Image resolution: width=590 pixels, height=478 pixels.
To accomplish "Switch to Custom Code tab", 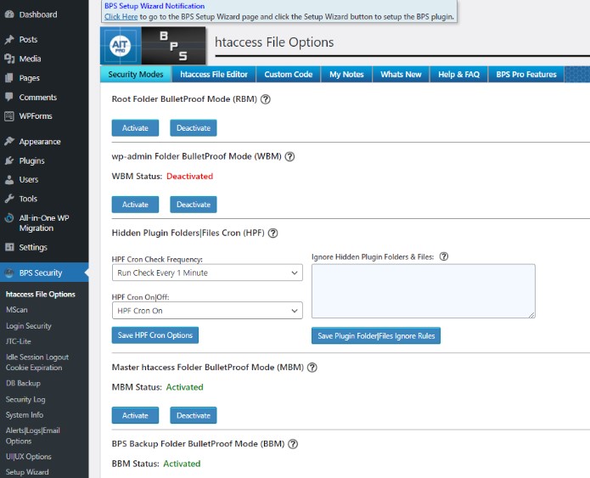I will (289, 74).
